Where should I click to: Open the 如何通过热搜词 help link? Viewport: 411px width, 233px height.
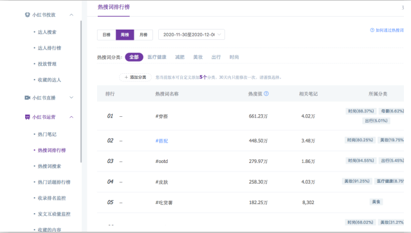click(389, 30)
